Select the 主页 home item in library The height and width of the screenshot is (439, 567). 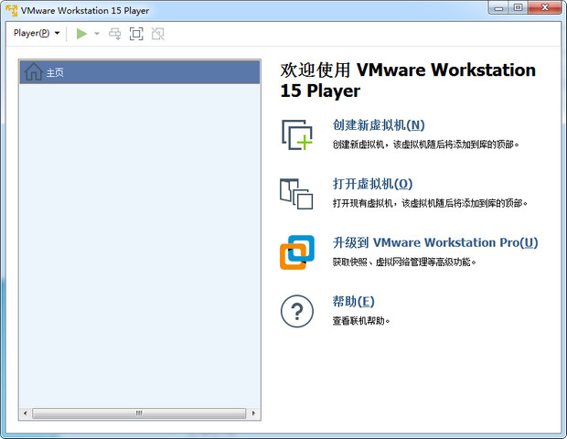140,72
